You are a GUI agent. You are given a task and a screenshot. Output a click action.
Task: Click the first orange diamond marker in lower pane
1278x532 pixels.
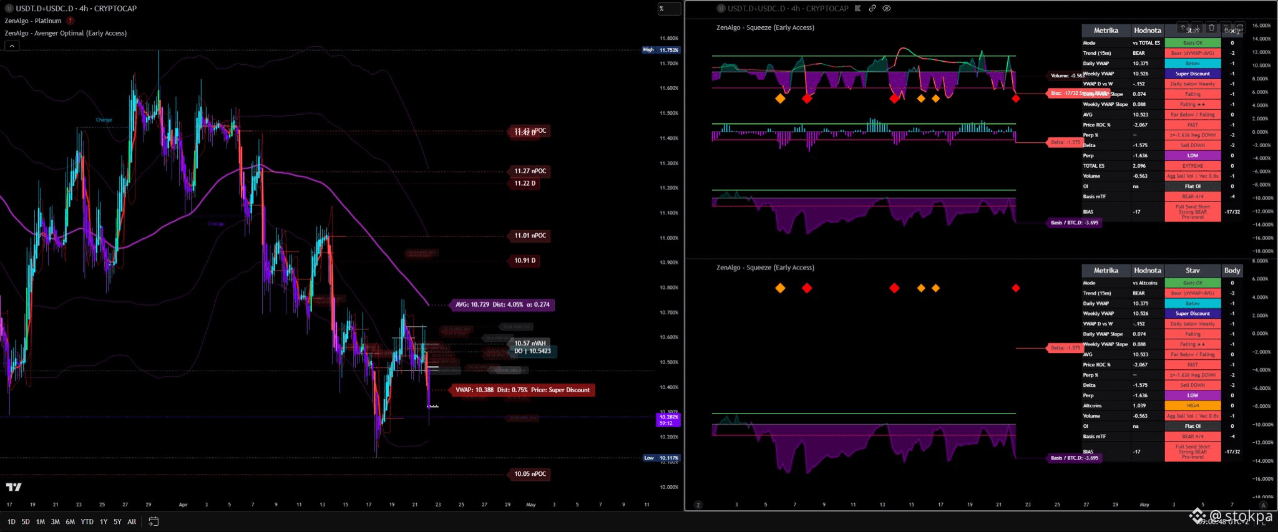(780, 288)
